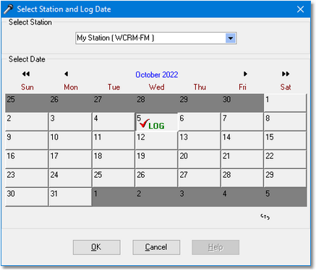316x271 pixels.
Task: Select October 4 on the calendar
Action: pos(114,121)
